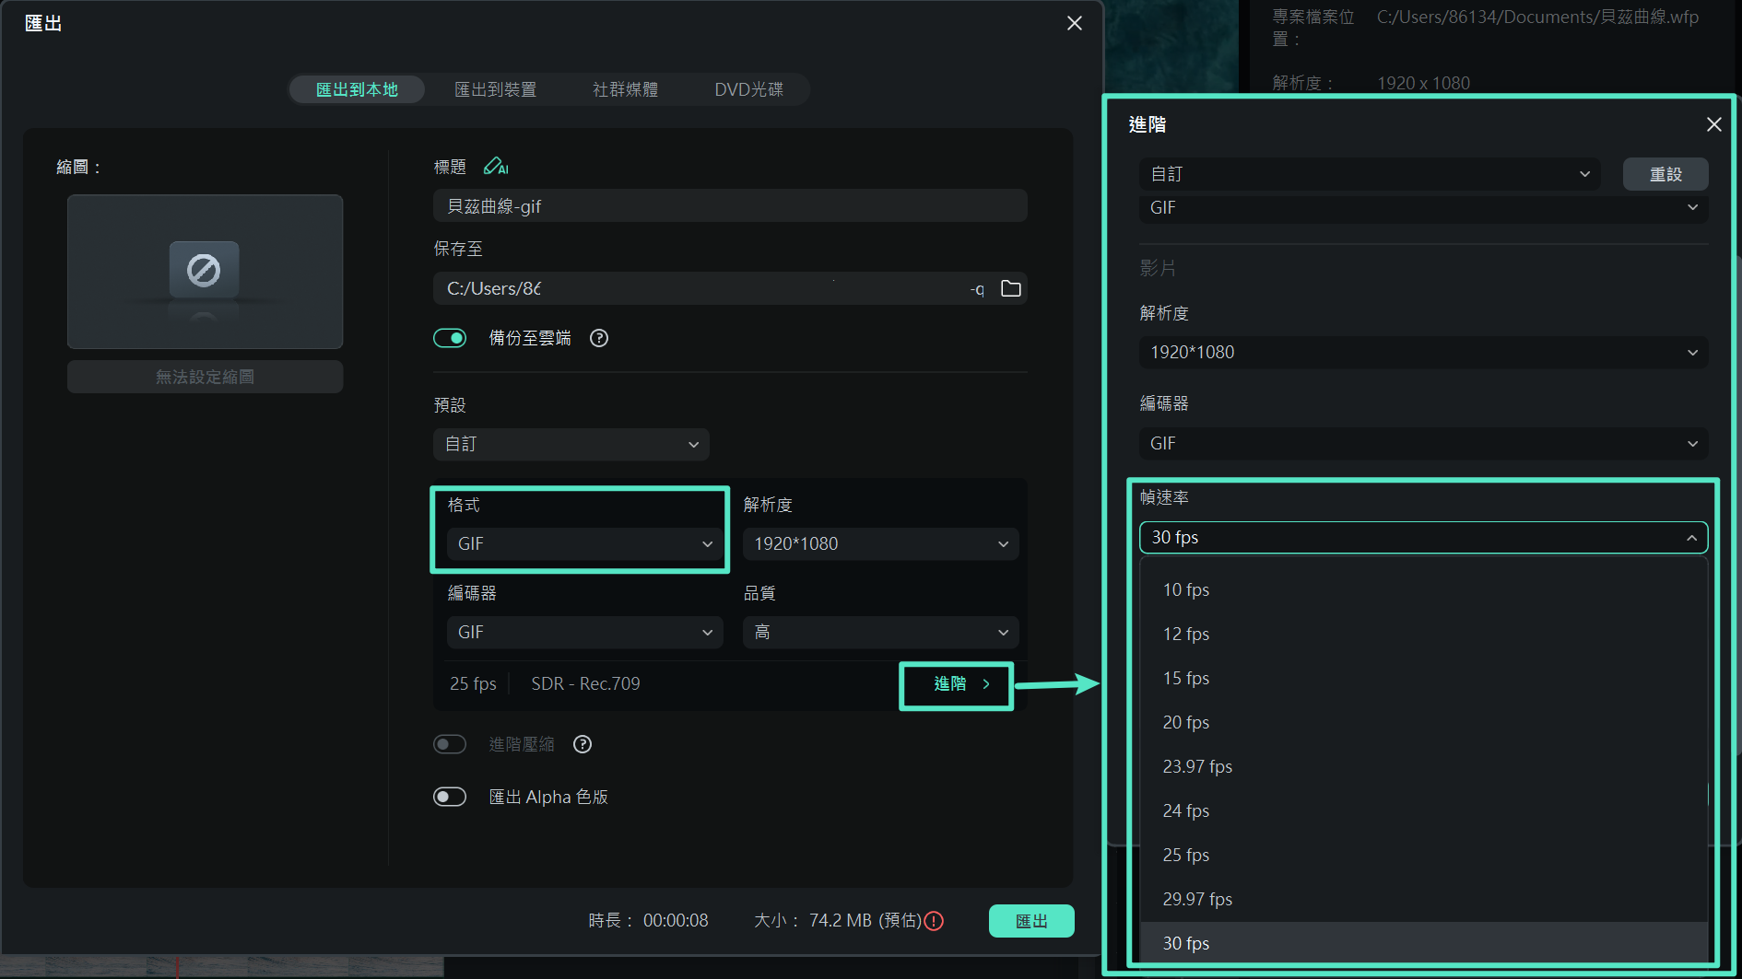This screenshot has width=1742, height=979.
Task: Toggle the 備份至雲端 cloud backup switch
Action: (450, 338)
